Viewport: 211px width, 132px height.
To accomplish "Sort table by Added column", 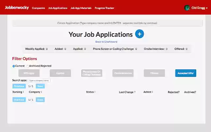I will pyautogui.click(x=148, y=92).
